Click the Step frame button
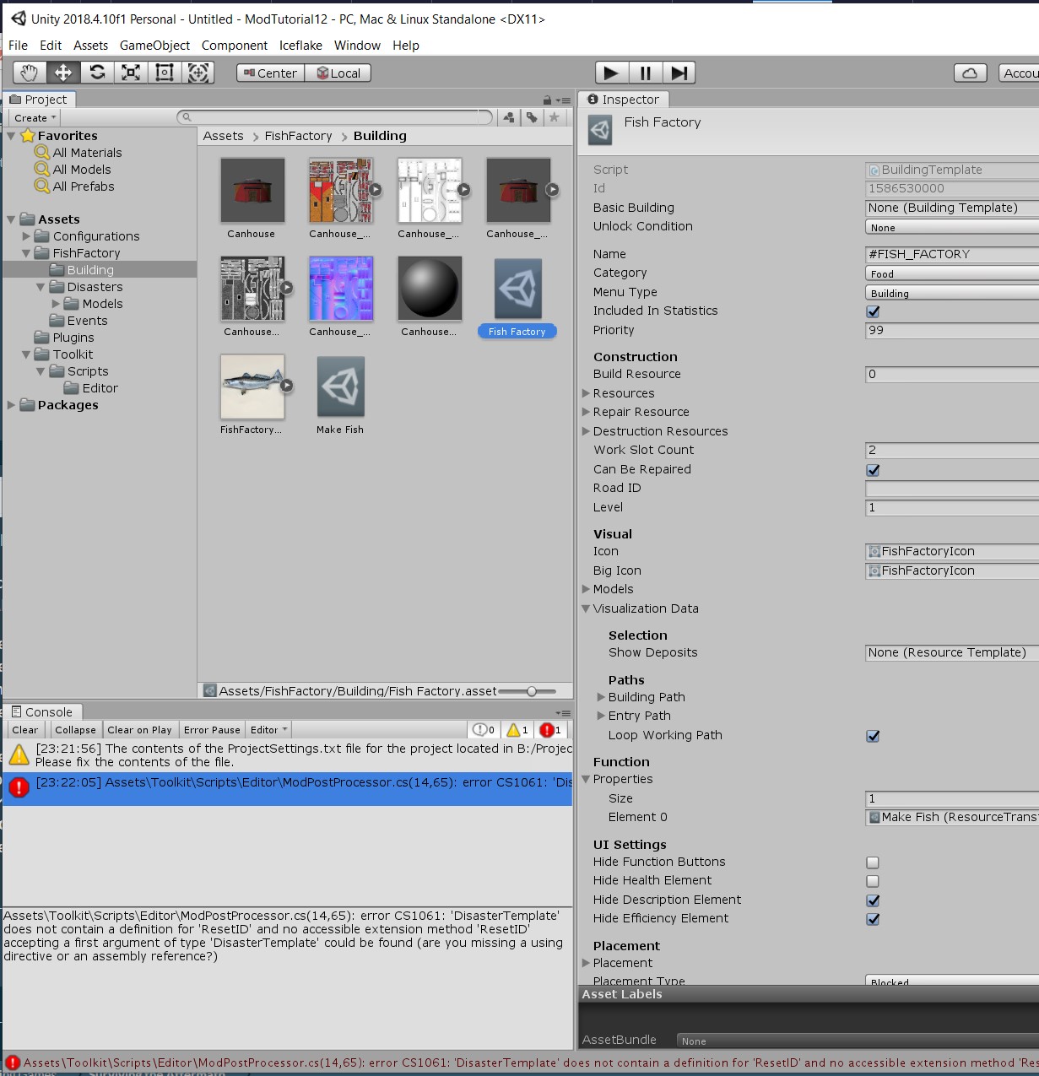The image size is (1039, 1076). pyautogui.click(x=679, y=73)
